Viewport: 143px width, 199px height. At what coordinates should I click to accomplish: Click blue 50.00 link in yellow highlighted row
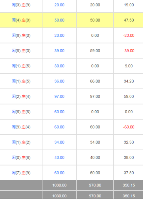59,20
